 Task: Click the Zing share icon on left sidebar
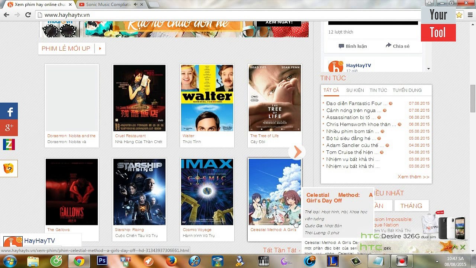9,144
